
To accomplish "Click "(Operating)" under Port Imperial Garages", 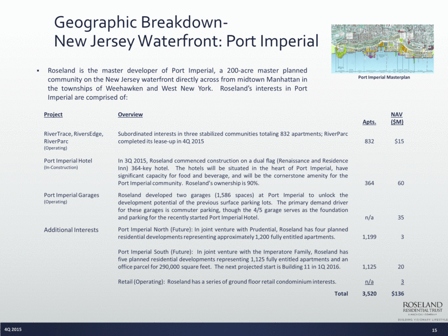I will point(56,202).
